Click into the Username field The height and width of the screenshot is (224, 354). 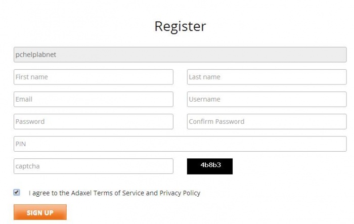point(267,99)
